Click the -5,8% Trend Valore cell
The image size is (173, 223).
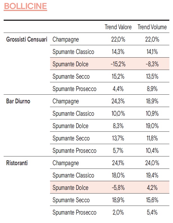[118, 188]
